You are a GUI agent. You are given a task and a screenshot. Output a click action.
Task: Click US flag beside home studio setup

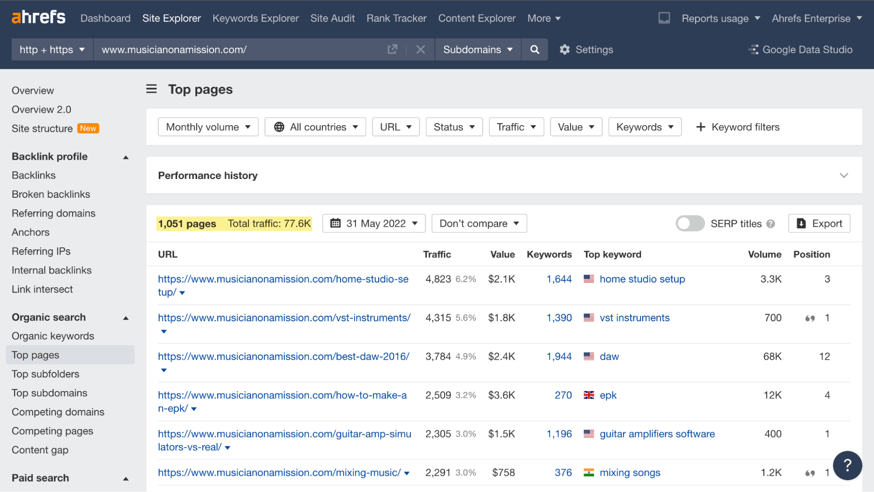tap(589, 279)
